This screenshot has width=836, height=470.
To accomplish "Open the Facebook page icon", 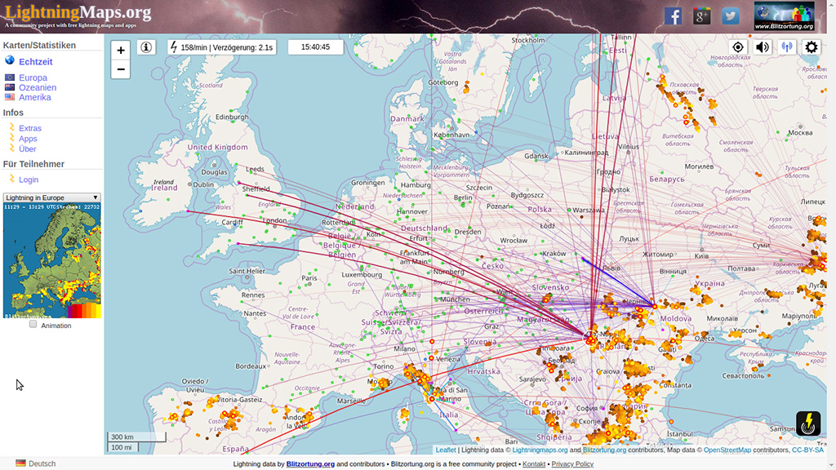I will click(x=673, y=16).
